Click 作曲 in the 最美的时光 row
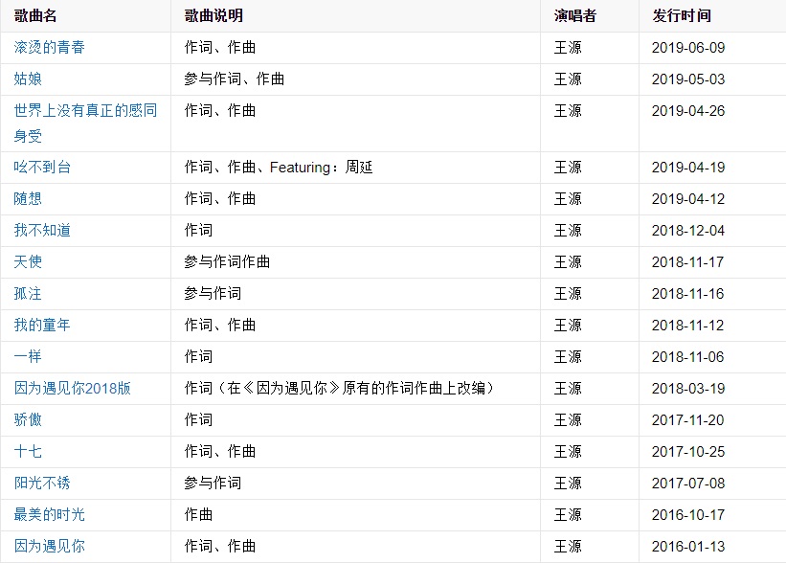Viewport: 786px width, 563px height. coord(198,514)
